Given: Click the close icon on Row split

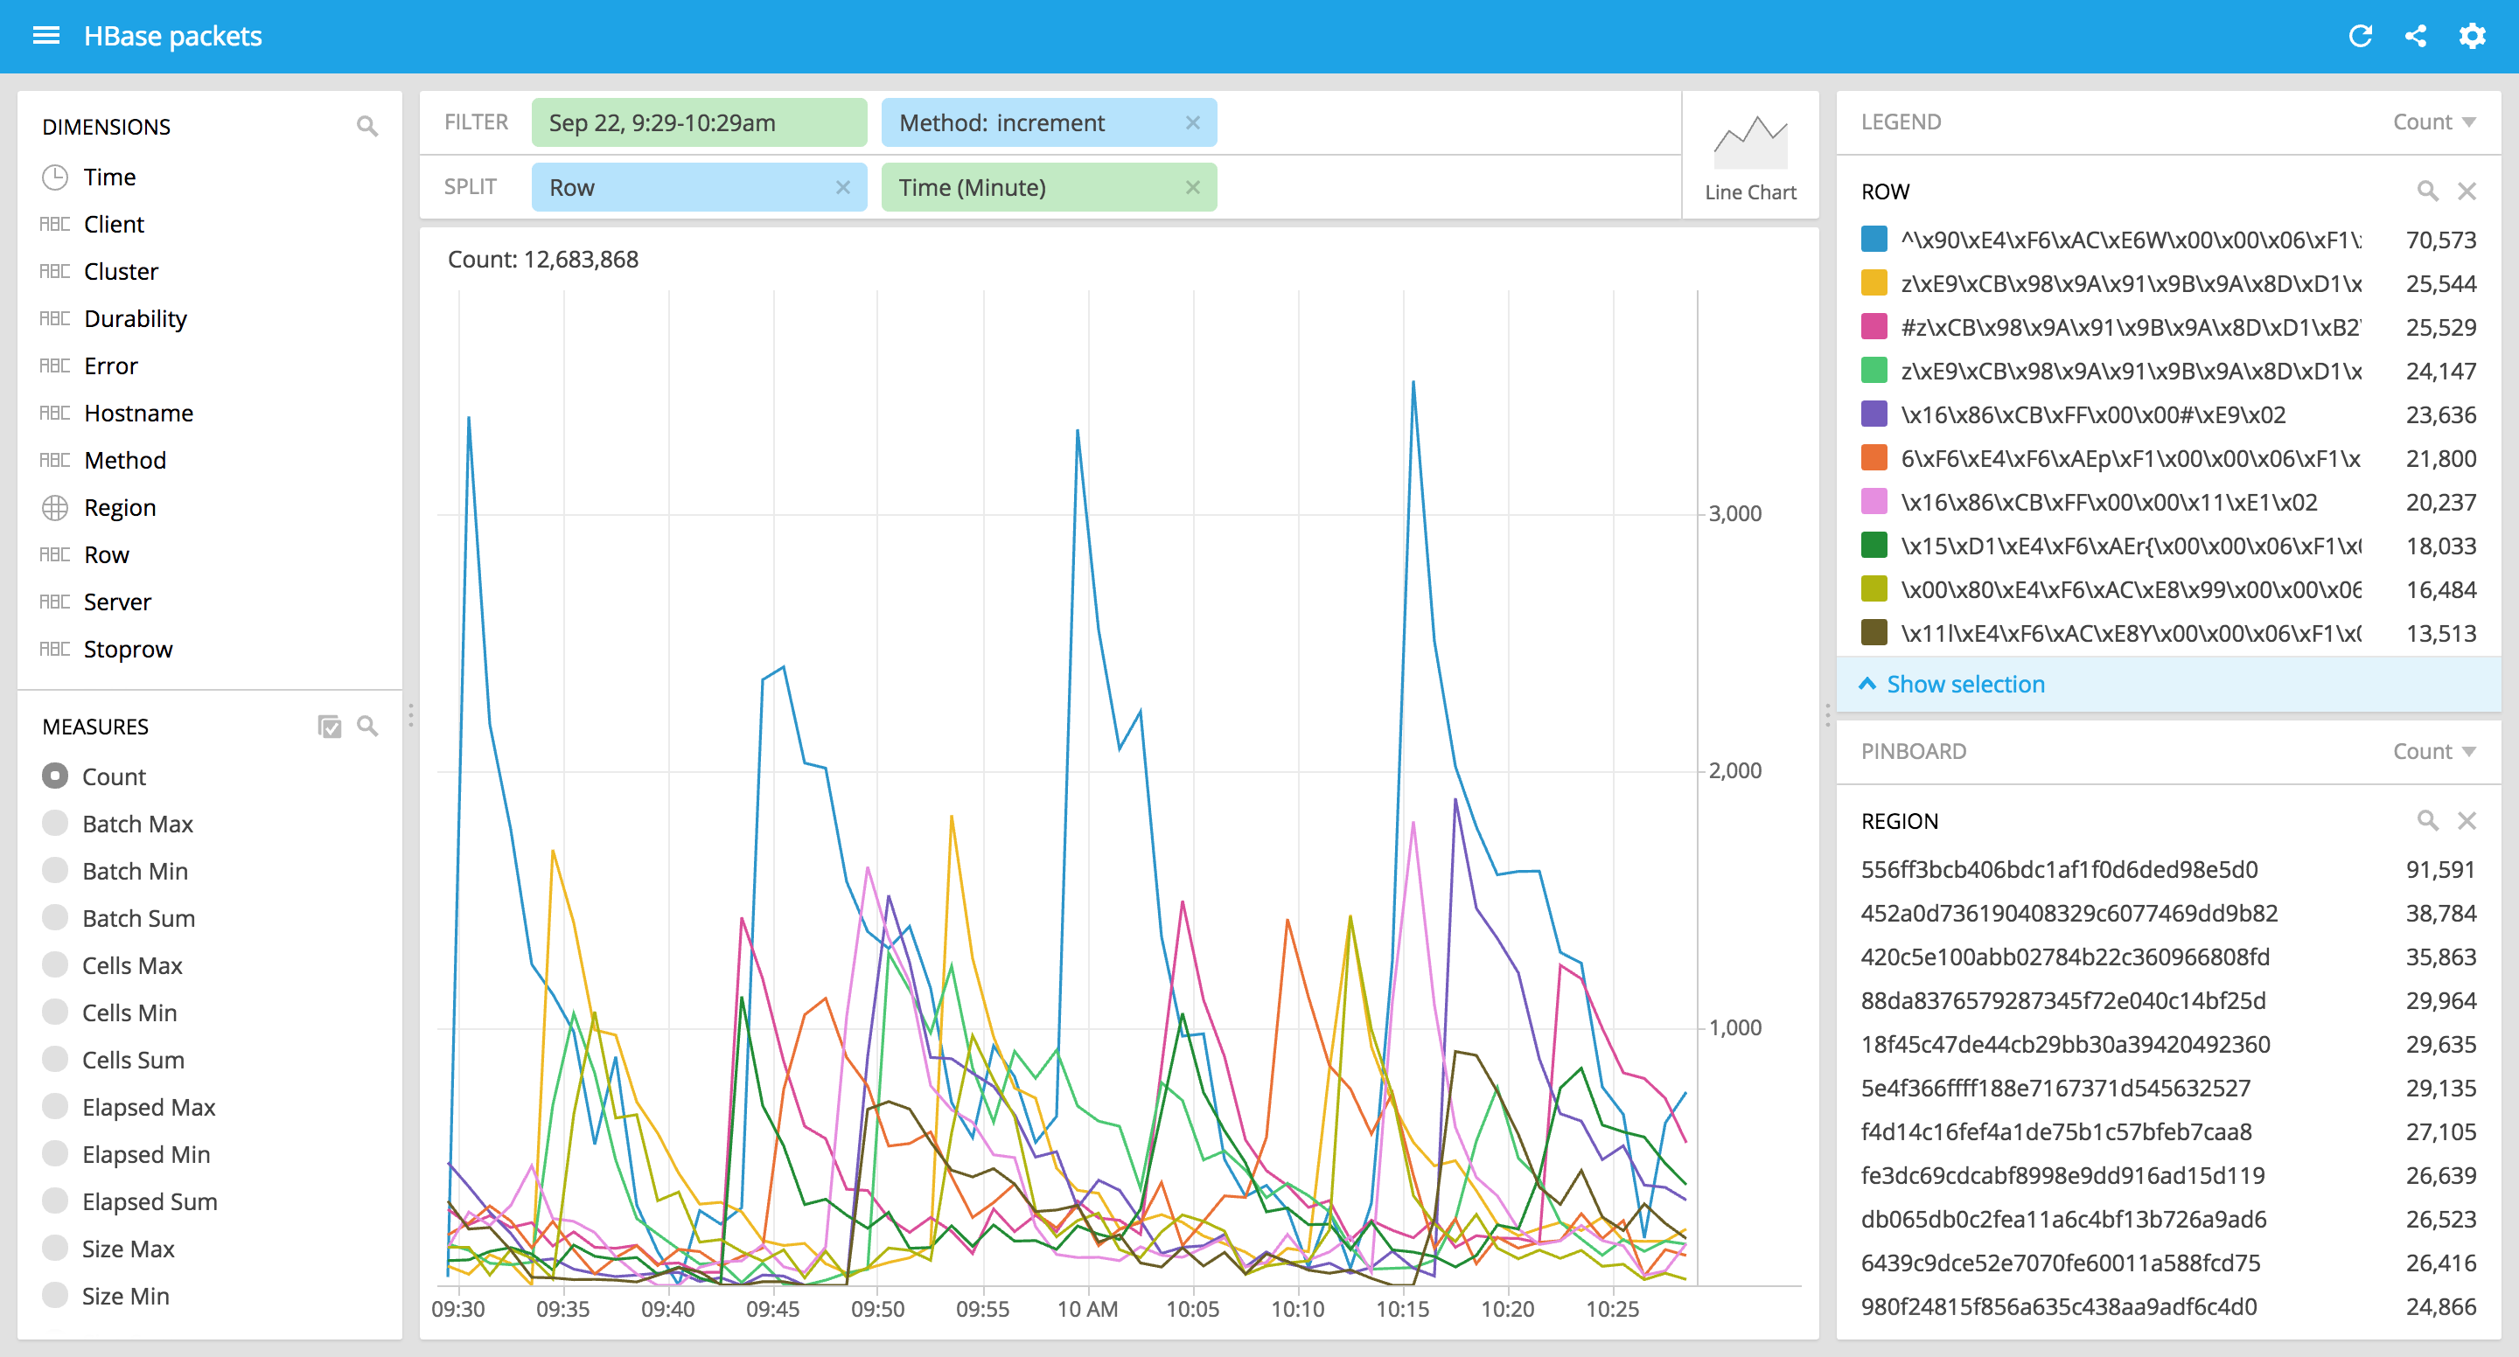Looking at the screenshot, I should 842,187.
